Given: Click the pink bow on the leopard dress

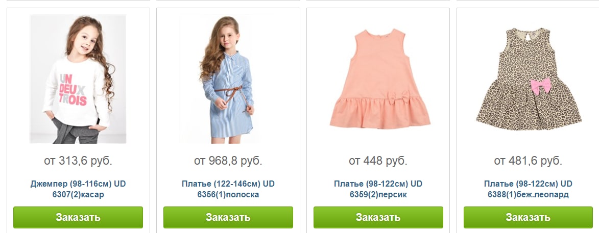Looking at the screenshot, I should point(541,86).
